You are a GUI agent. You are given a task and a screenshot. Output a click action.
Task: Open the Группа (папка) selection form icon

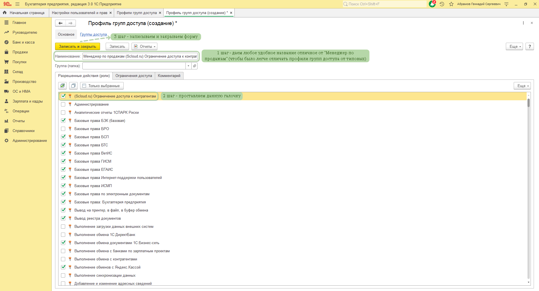point(194,66)
